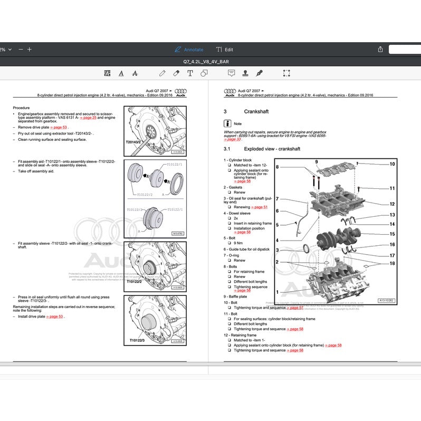The width and height of the screenshot is (421, 421).
Task: Select the stamp tool
Action: (x=245, y=73)
